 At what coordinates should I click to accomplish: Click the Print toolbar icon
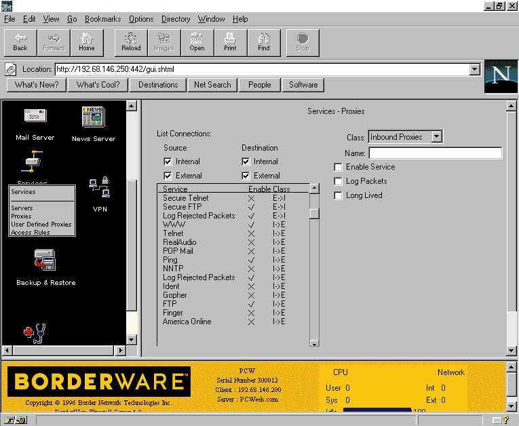(x=230, y=41)
